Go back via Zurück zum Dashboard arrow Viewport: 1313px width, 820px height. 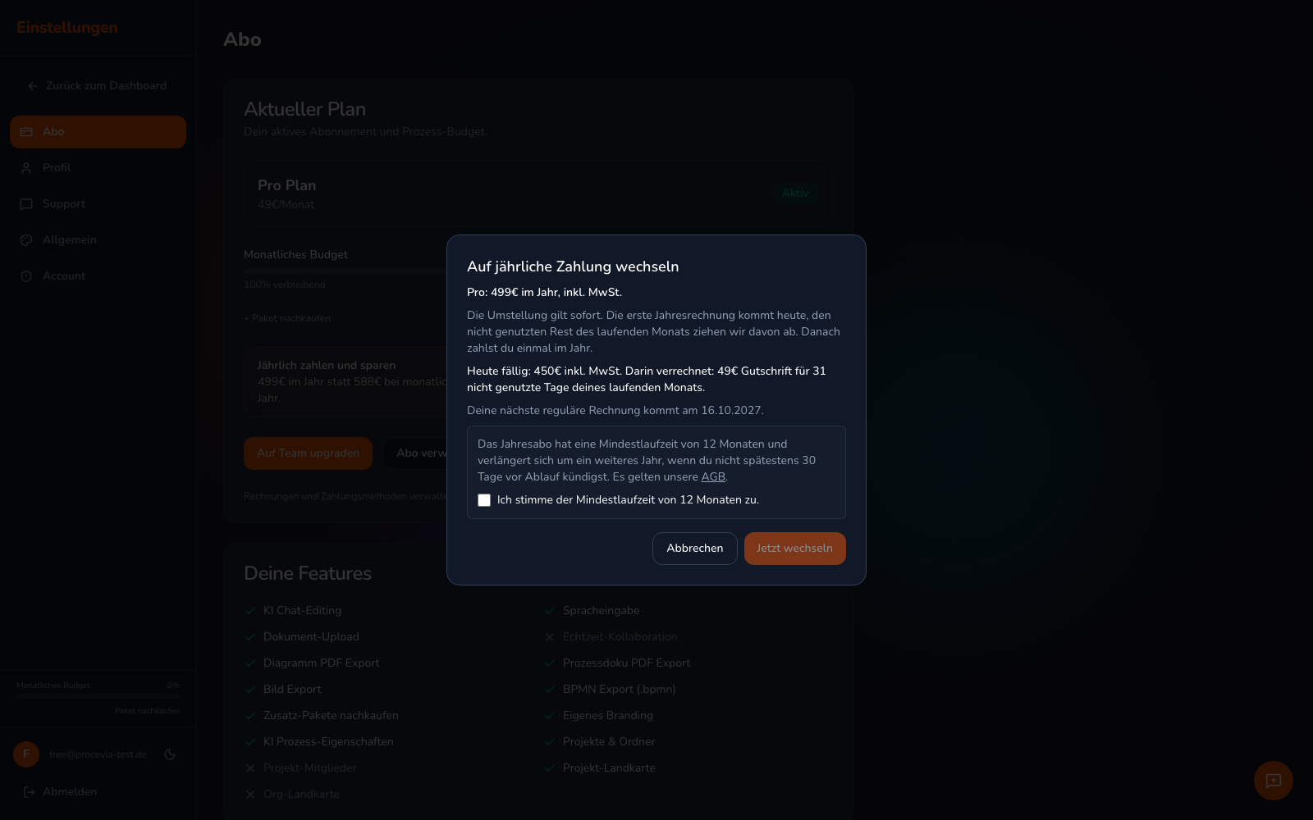point(33,86)
